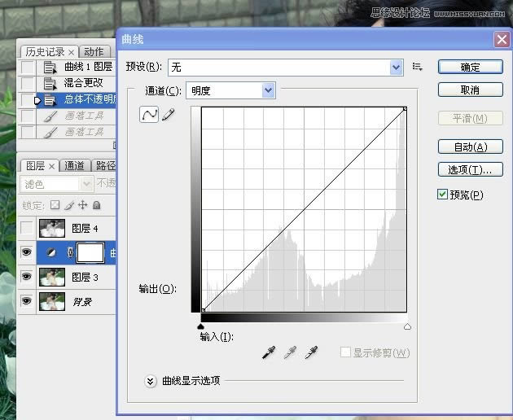
Task: Open the 预设 preset dropdown
Action: (397, 68)
